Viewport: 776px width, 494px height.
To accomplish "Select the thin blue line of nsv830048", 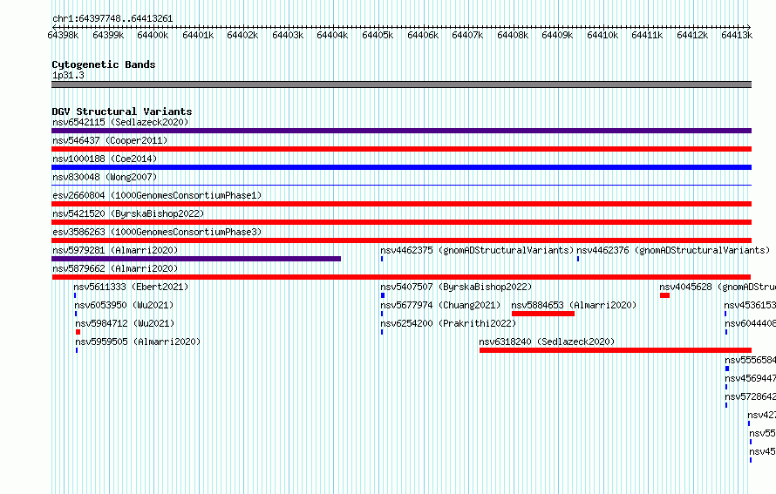I will point(401,186).
